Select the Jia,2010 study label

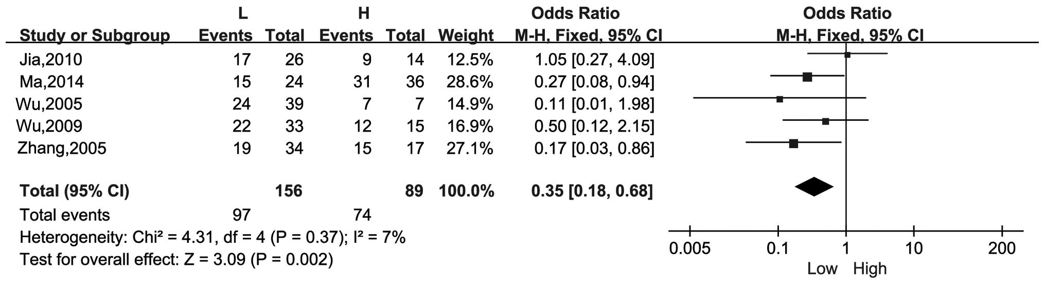pos(50,60)
